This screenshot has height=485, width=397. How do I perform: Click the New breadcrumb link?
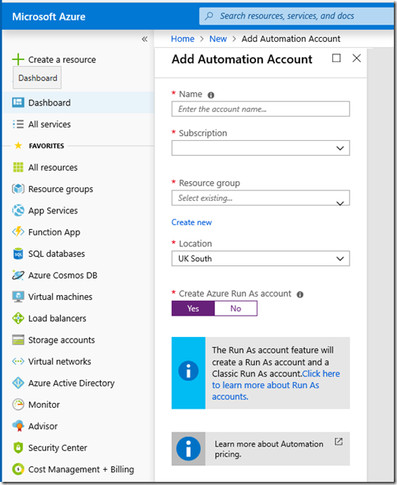[x=218, y=39]
